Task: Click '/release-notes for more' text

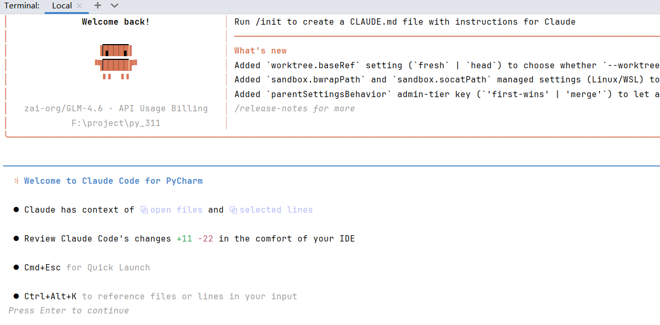Action: (x=294, y=109)
